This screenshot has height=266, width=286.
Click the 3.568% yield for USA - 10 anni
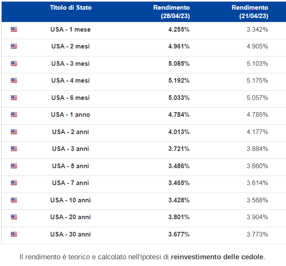point(257,200)
